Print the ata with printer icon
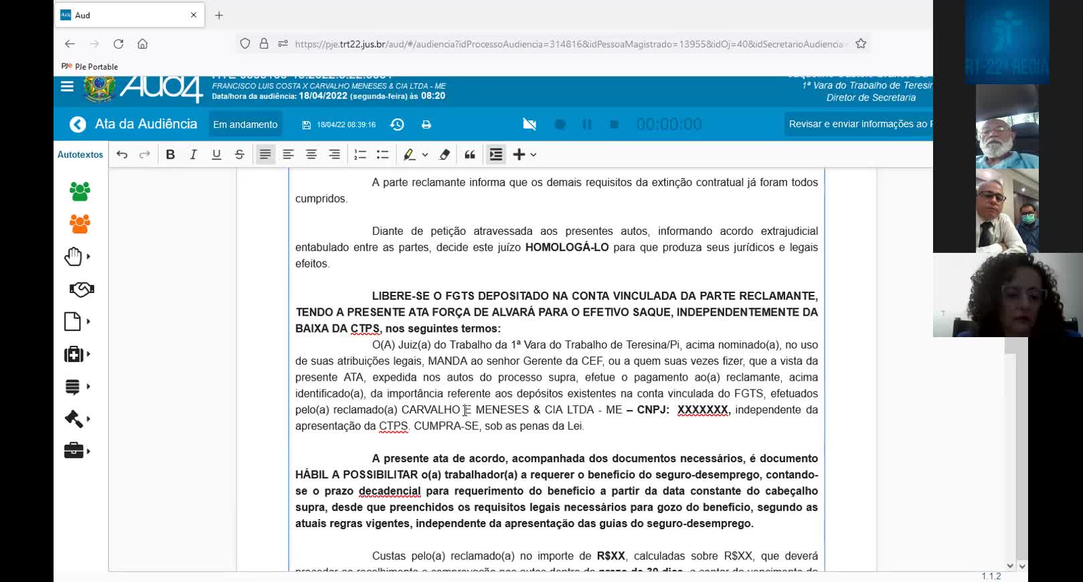Viewport: 1083px width, 582px height. click(x=426, y=124)
